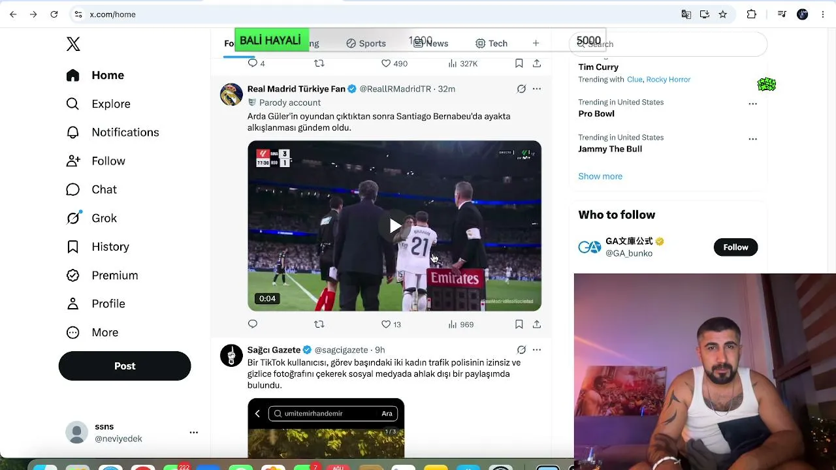Open the @ReallRMadridTR handle link
The image size is (836, 470).
[395, 89]
